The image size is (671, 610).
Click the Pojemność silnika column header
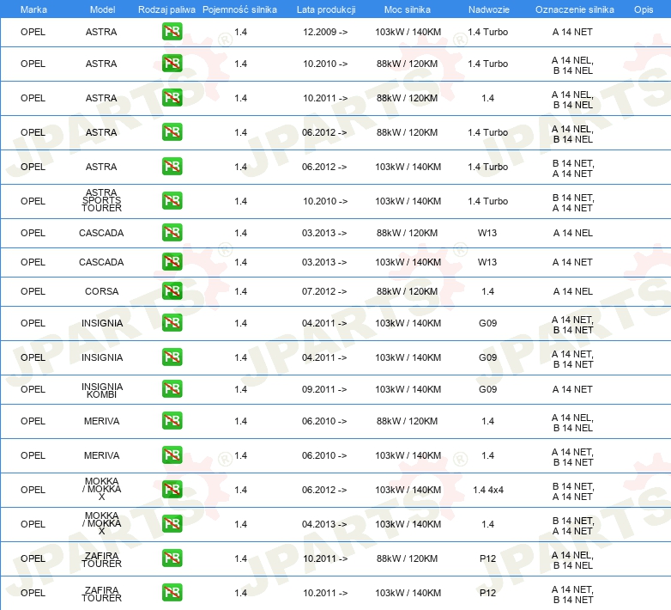click(239, 9)
